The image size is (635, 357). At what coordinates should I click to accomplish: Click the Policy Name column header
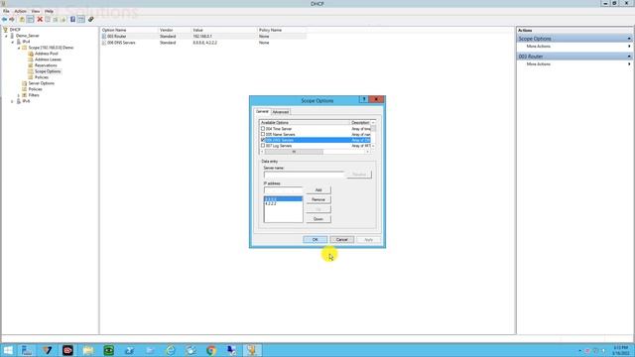coord(282,30)
